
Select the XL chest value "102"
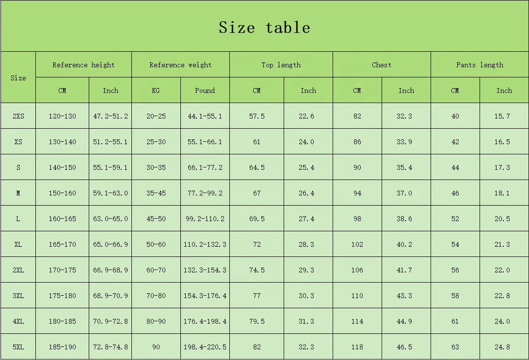pyautogui.click(x=357, y=244)
